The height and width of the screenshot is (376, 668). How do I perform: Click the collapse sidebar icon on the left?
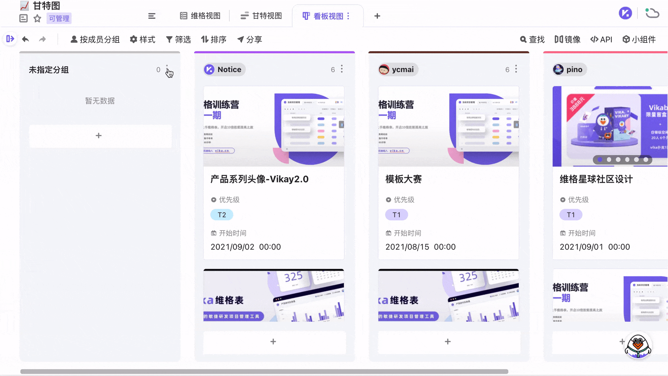(x=10, y=39)
